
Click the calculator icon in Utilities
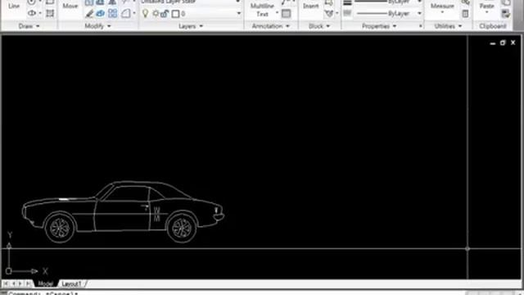click(x=465, y=14)
